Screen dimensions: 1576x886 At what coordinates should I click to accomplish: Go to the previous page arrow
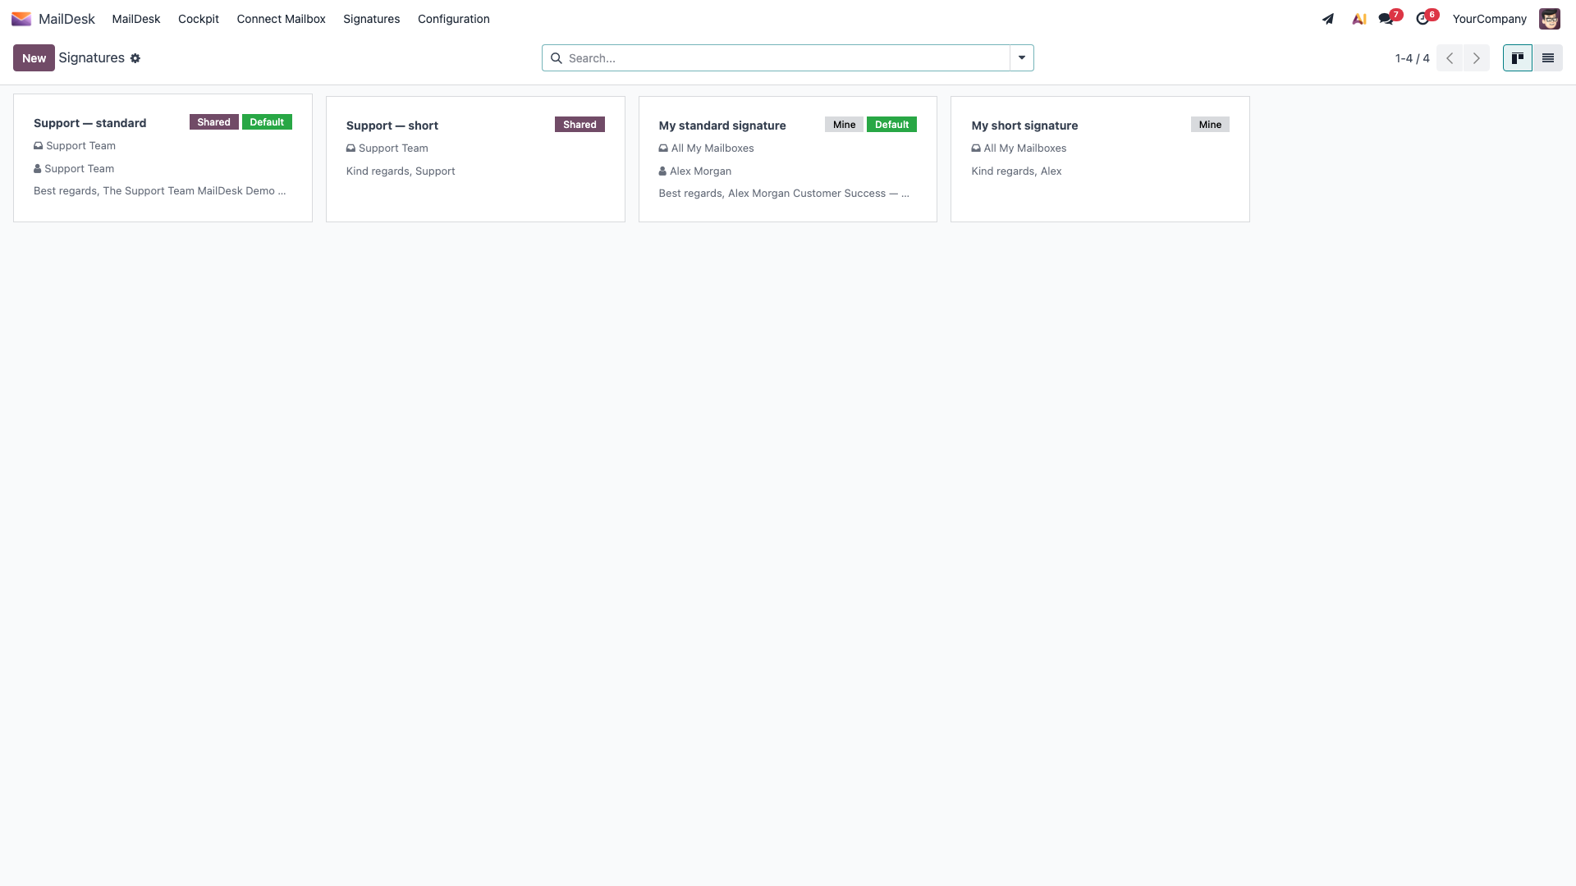tap(1450, 58)
